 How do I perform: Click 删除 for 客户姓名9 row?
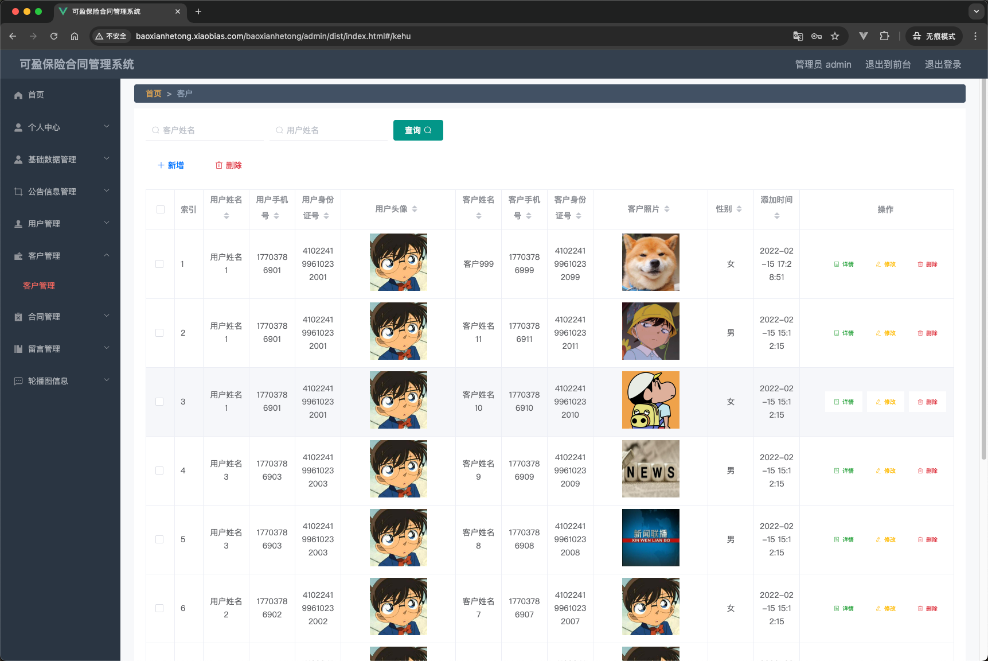click(x=927, y=471)
